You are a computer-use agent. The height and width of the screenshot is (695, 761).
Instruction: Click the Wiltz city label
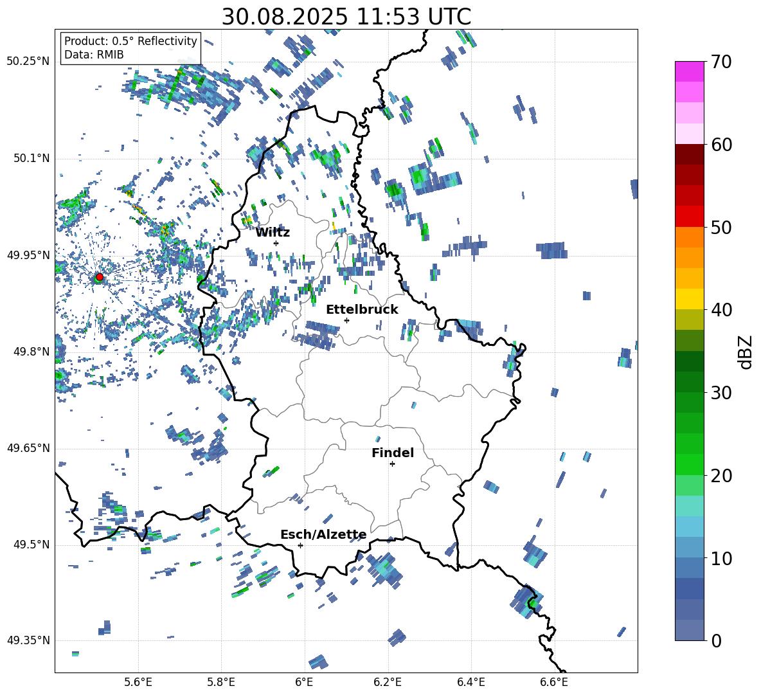point(273,233)
